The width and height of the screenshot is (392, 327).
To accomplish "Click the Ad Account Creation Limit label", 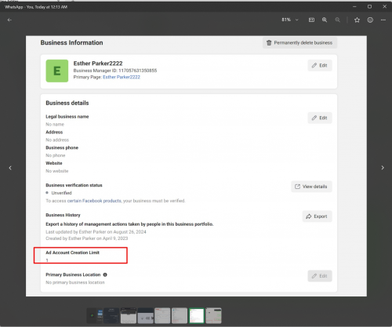I will tap(72, 253).
